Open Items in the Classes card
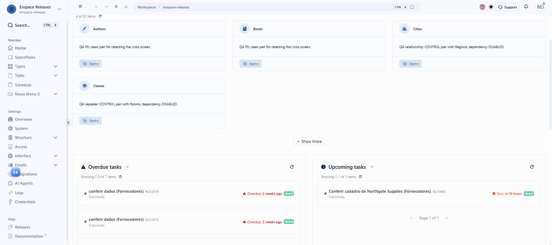The width and height of the screenshot is (552, 245). click(x=90, y=121)
